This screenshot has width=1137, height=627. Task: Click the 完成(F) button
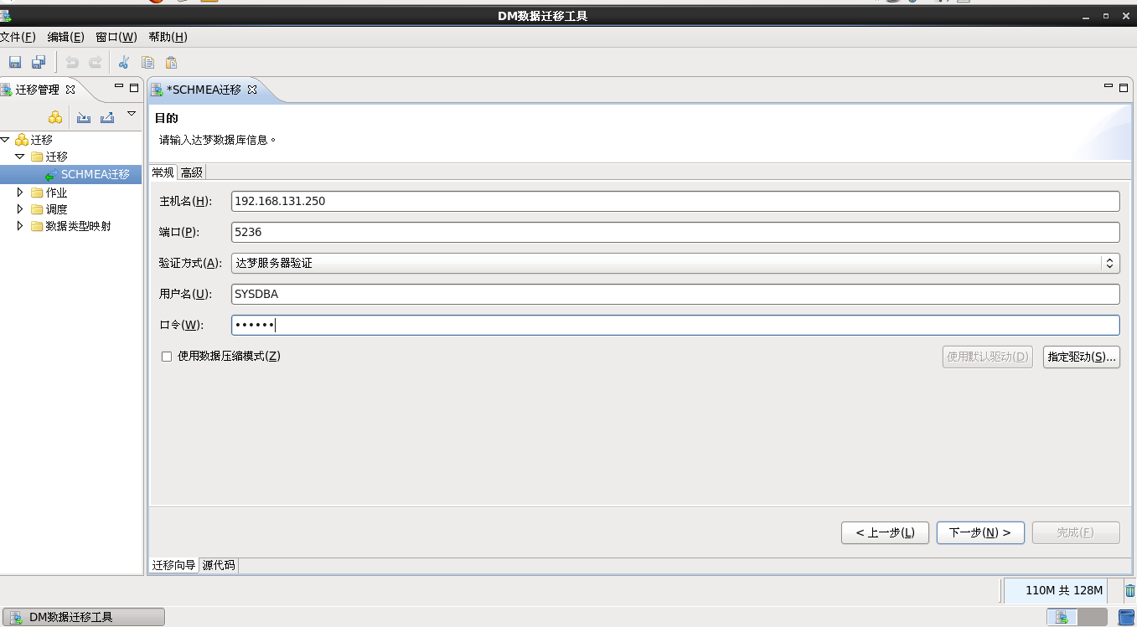[1076, 532]
